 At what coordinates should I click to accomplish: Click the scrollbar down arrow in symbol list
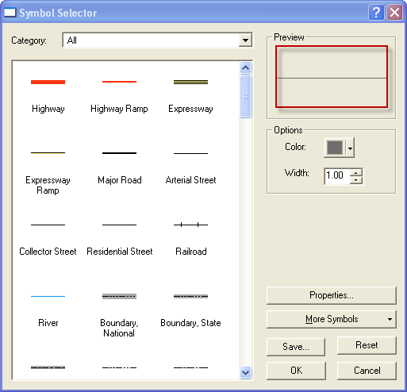tap(246, 372)
